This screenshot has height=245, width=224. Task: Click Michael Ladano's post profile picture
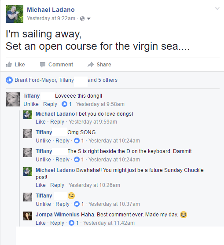tap(15, 14)
